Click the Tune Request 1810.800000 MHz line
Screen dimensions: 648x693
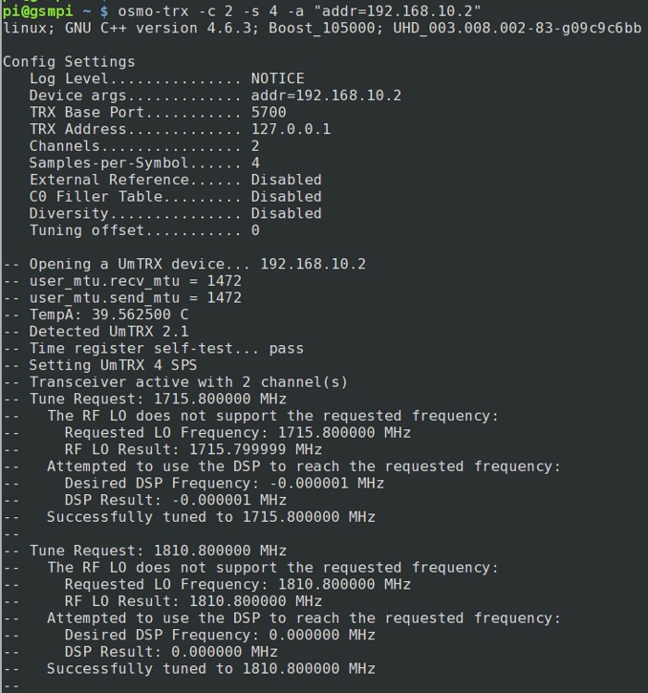coord(157,551)
